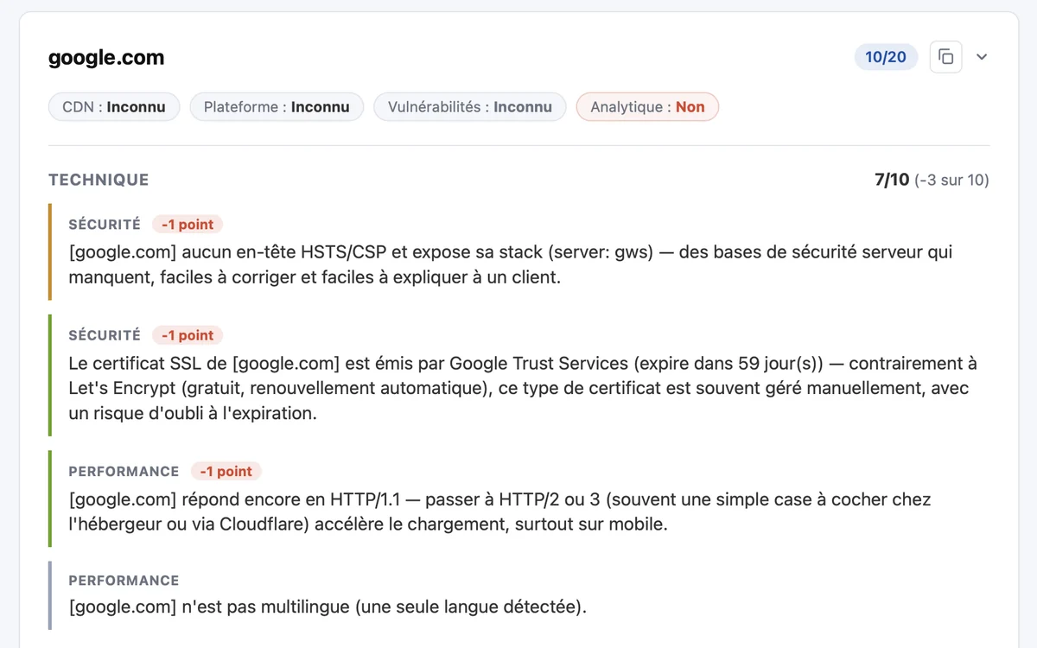1037x648 pixels.
Task: Click the (-3 sur 10) deduction note
Action: 951,180
